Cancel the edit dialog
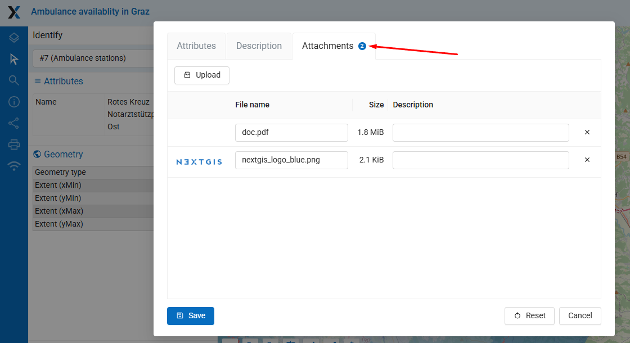 click(x=580, y=316)
